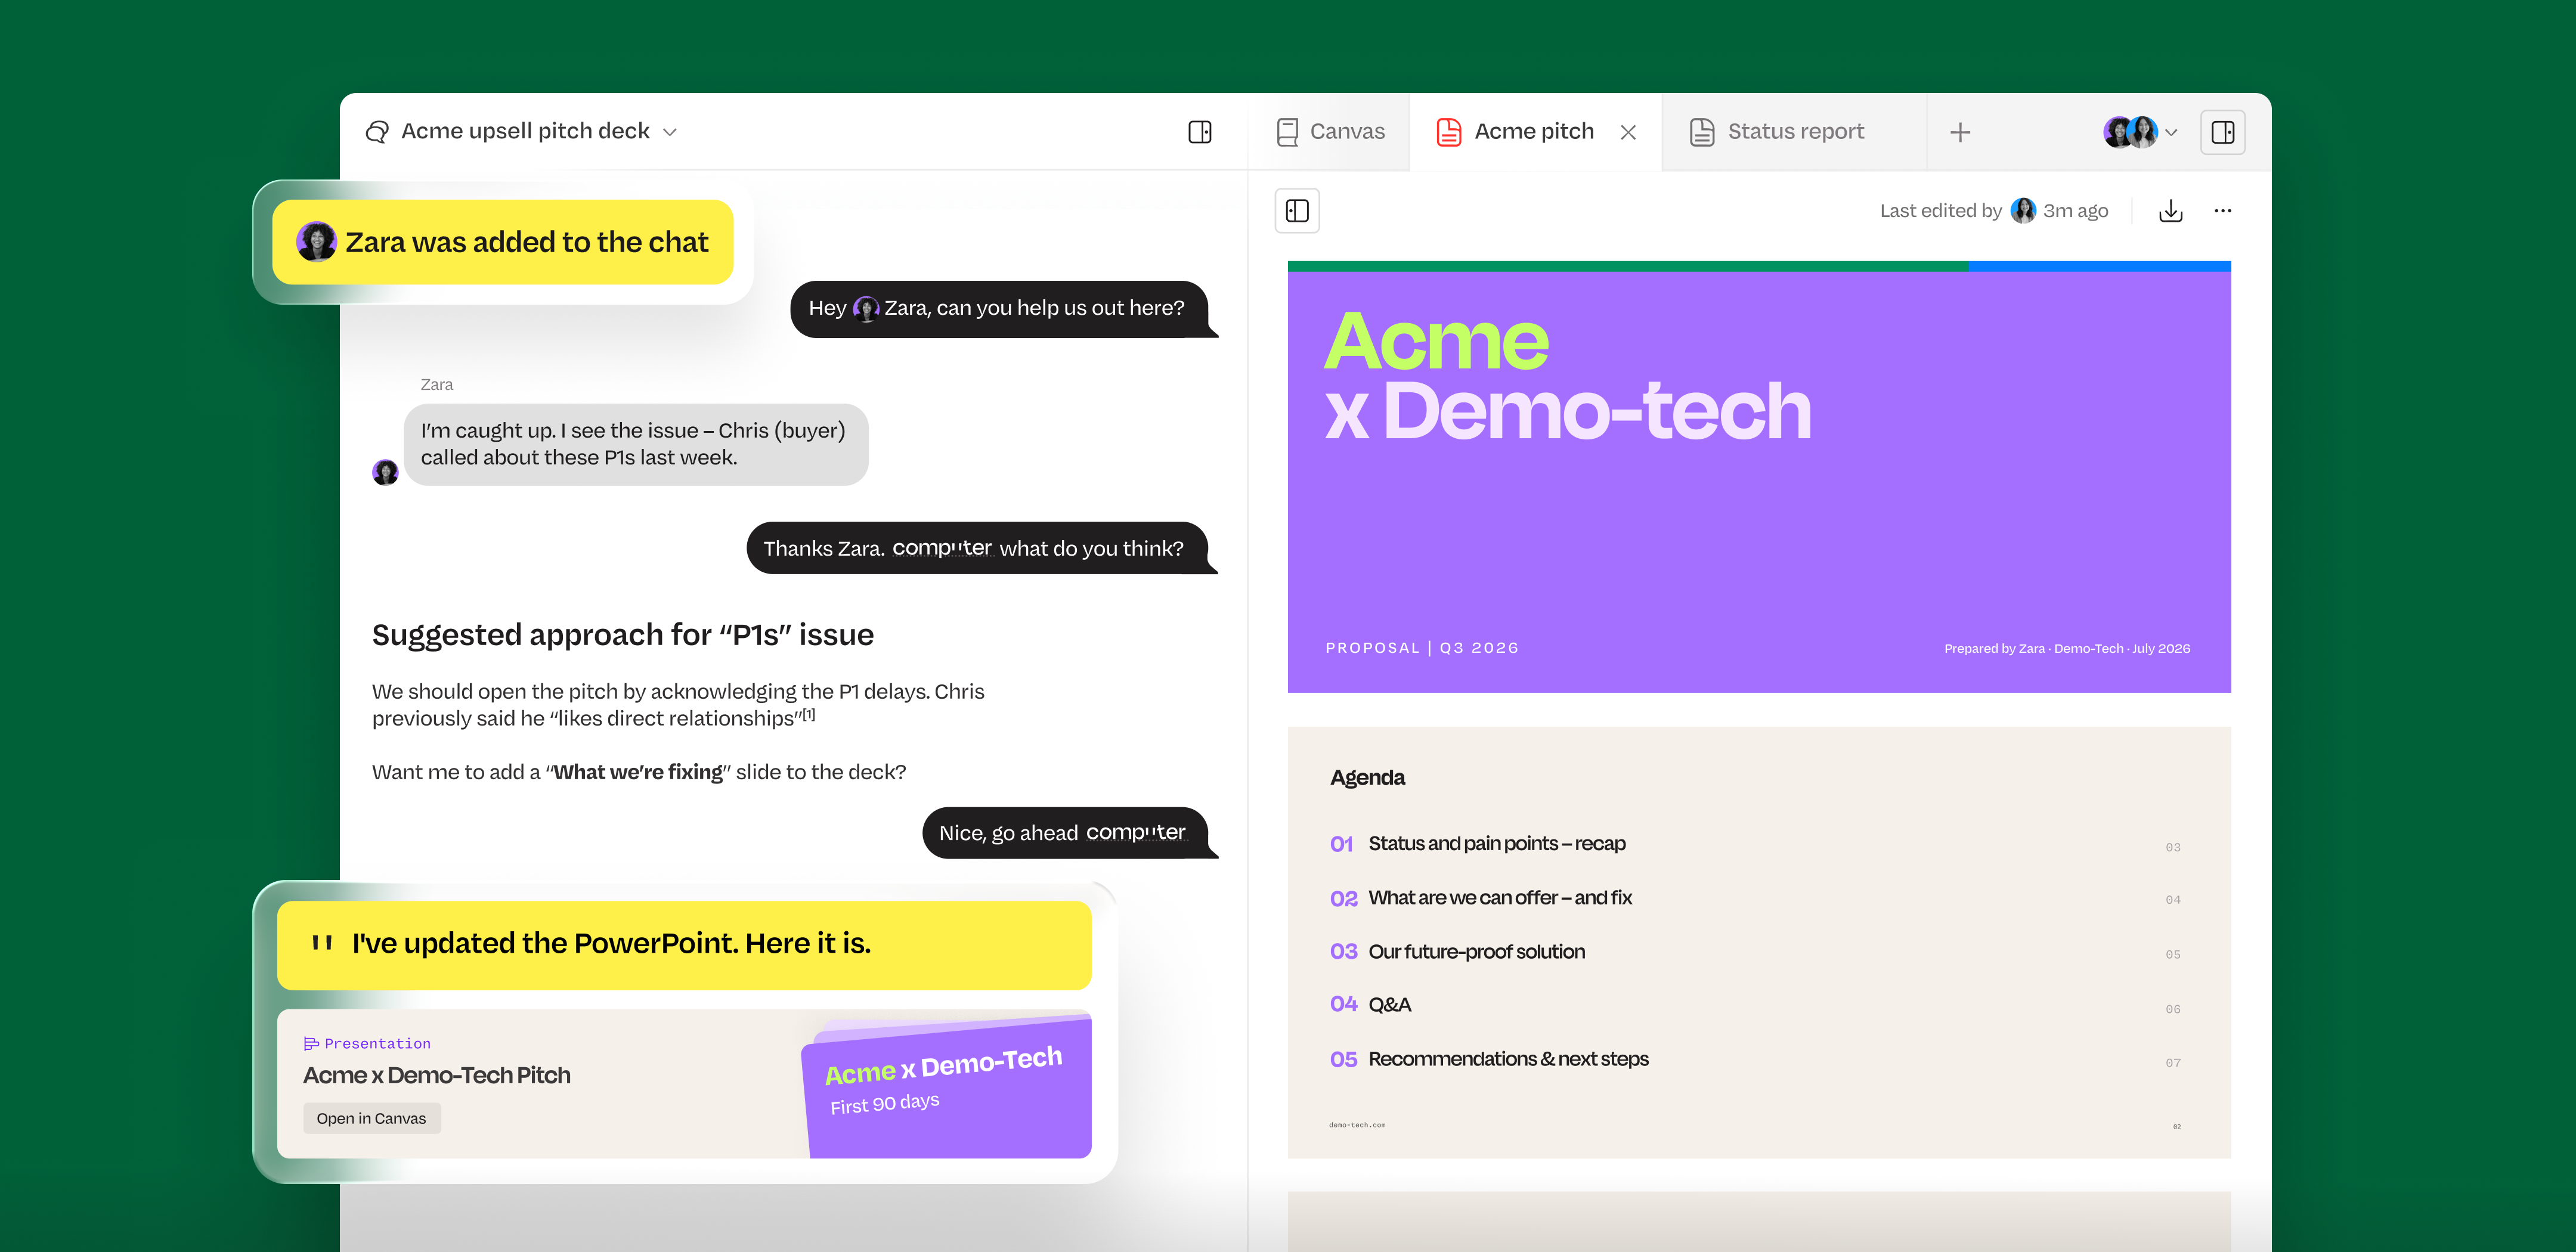
Task: Open the more options ellipsis menu
Action: point(2223,211)
